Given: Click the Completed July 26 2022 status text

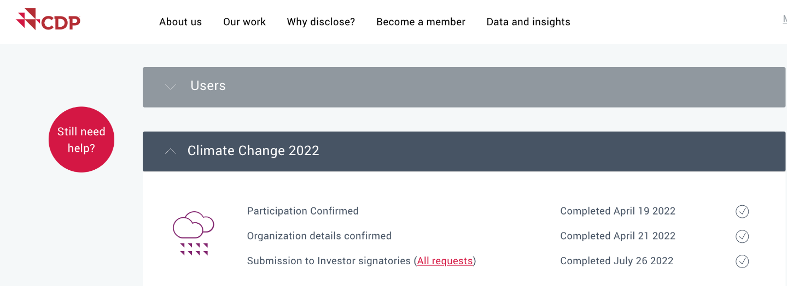Looking at the screenshot, I should 617,261.
